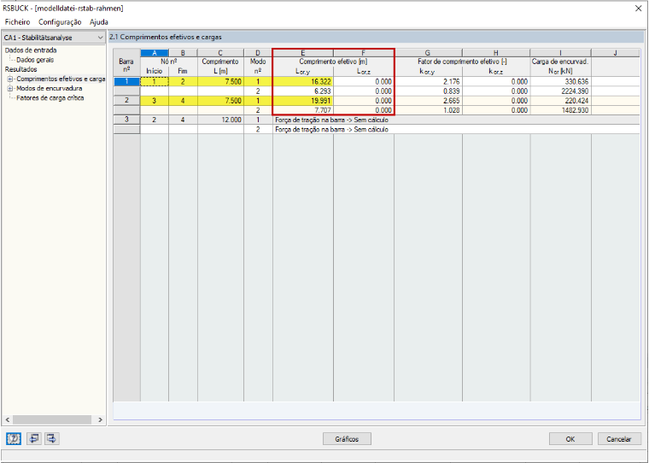The image size is (649, 463).
Task: Select row header for Barra 1
Action: [x=126, y=82]
